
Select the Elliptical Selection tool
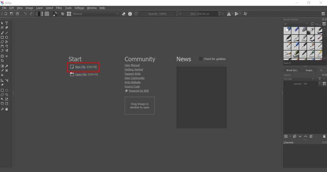[7, 90]
